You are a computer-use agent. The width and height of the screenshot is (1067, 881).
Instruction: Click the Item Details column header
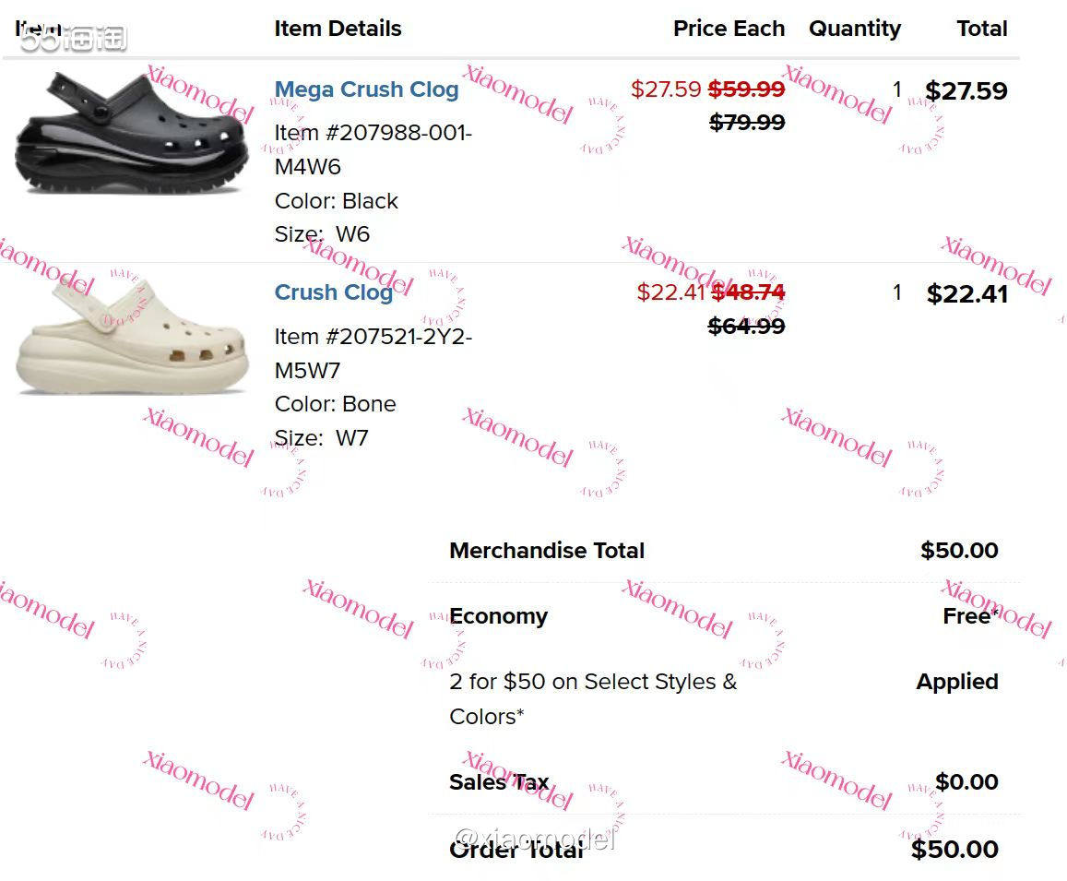pos(338,29)
